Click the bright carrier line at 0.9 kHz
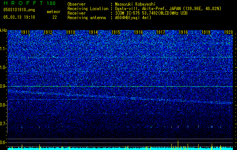 (x=120, y=86)
